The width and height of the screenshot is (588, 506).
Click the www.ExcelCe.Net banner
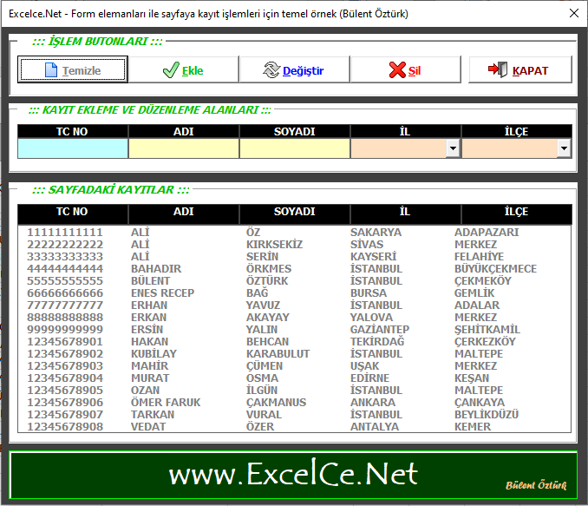pyautogui.click(x=293, y=475)
